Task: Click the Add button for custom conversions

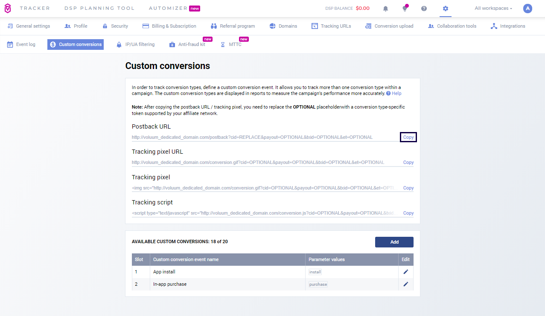Action: 394,242
